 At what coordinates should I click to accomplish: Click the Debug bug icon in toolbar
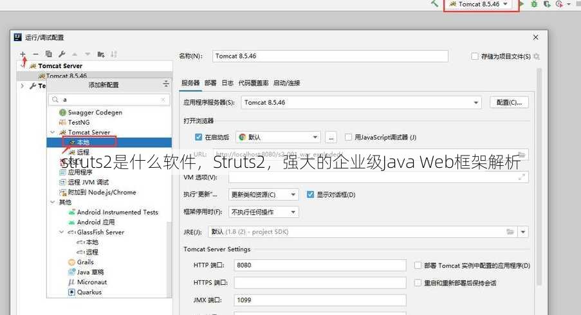pos(534,4)
